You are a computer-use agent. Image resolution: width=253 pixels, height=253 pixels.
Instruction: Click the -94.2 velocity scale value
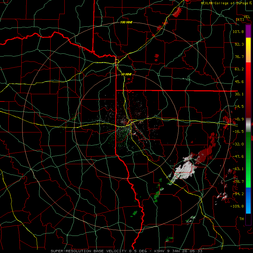(x=238, y=194)
